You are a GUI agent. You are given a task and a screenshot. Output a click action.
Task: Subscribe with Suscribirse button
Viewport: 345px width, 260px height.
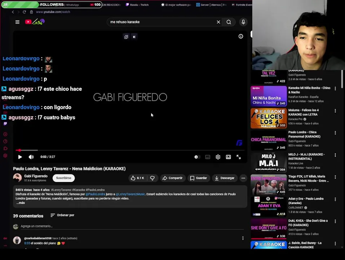pyautogui.click(x=63, y=178)
